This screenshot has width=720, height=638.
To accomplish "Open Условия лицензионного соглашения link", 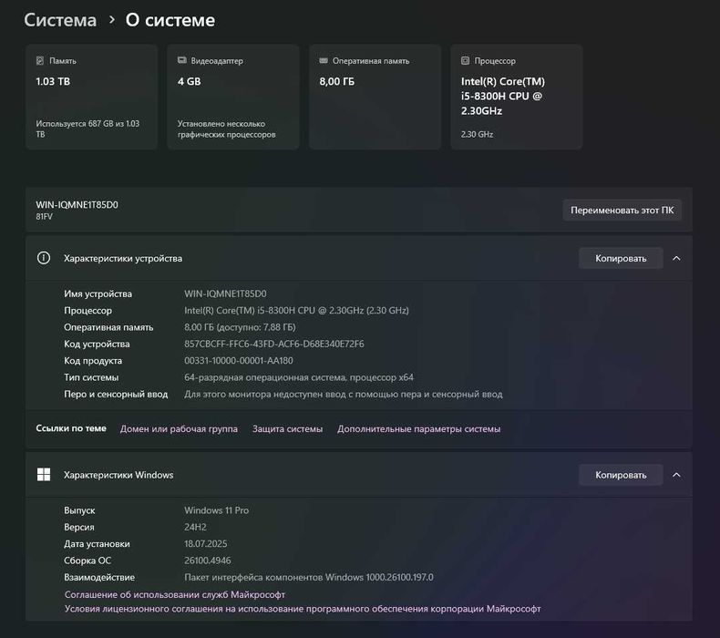I will click(x=303, y=609).
